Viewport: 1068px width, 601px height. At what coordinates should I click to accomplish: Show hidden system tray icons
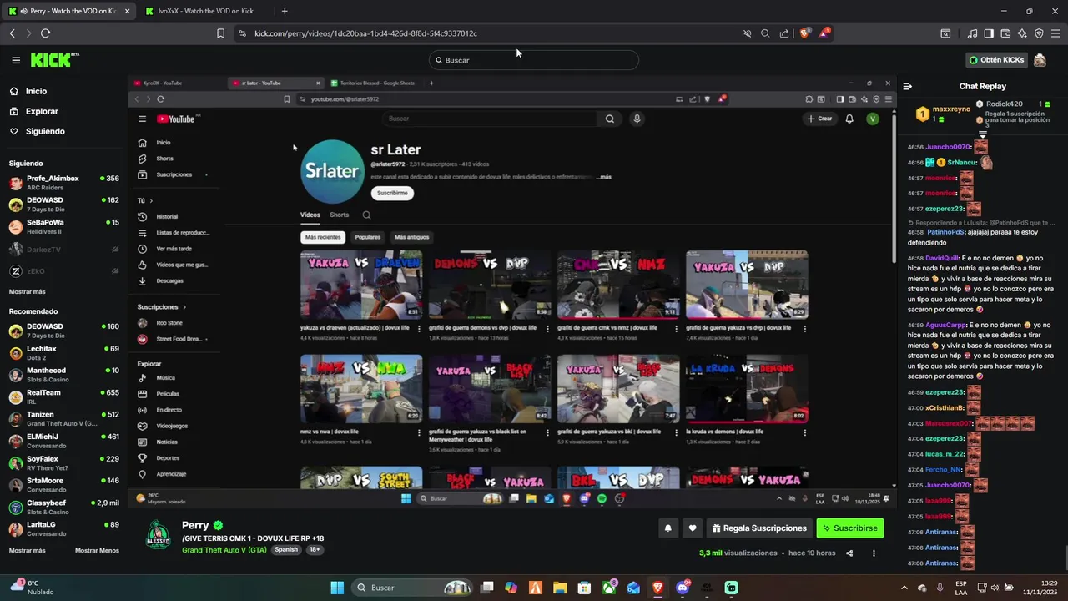904,588
